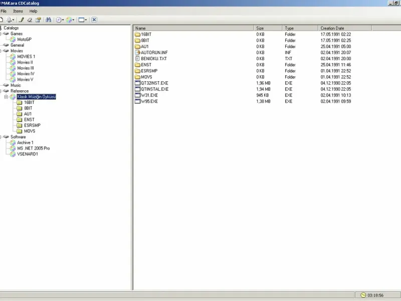
Task: Open dropdown arrow beside colorful CD icon
Action: [x=73, y=20]
